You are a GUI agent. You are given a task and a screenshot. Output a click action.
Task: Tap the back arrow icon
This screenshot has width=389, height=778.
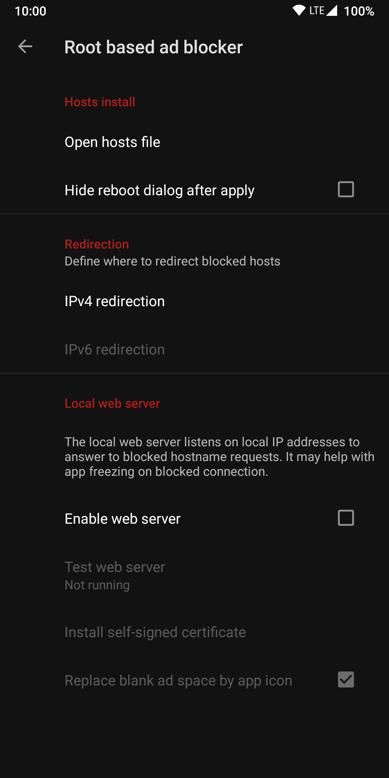(25, 47)
